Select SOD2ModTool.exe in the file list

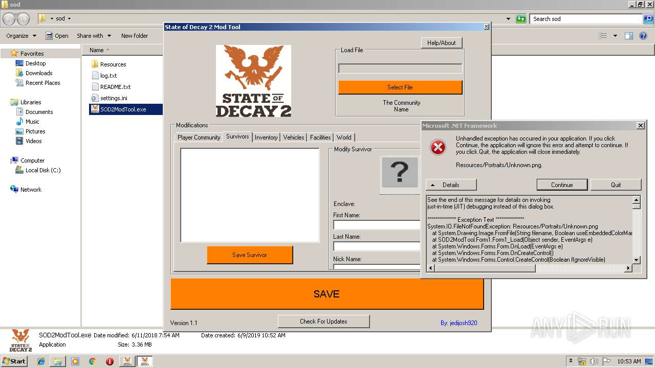126,109
